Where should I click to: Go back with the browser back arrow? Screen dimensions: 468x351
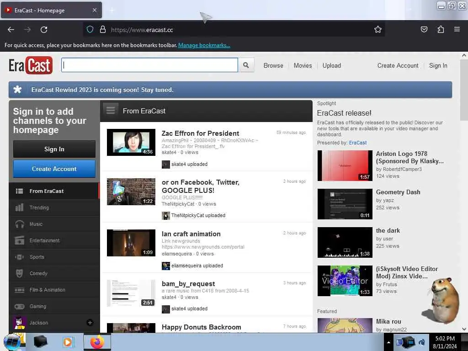pyautogui.click(x=11, y=30)
